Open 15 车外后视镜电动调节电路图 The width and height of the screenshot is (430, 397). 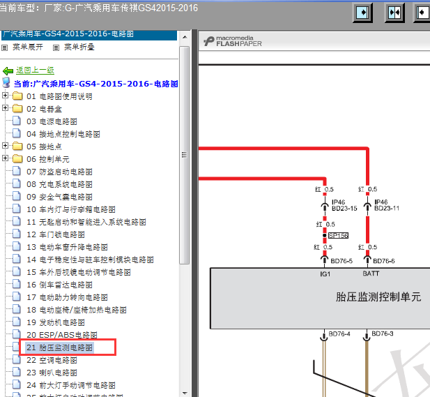click(x=79, y=272)
